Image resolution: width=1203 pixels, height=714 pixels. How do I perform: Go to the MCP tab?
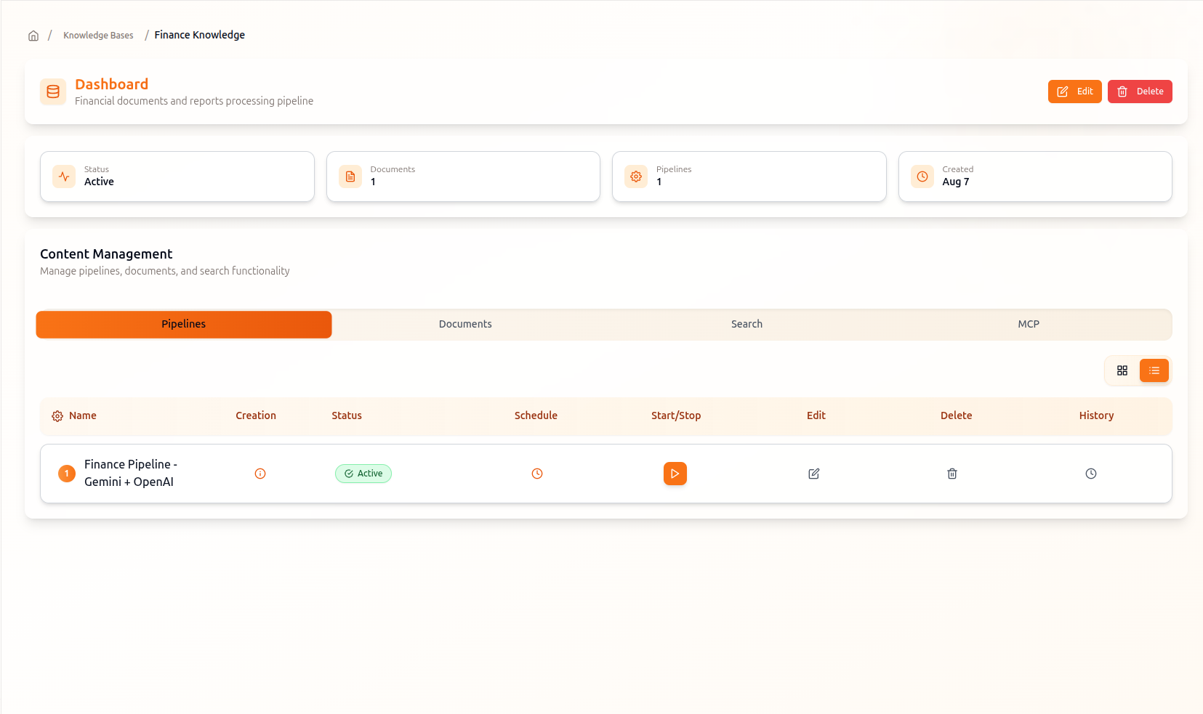(x=1029, y=324)
